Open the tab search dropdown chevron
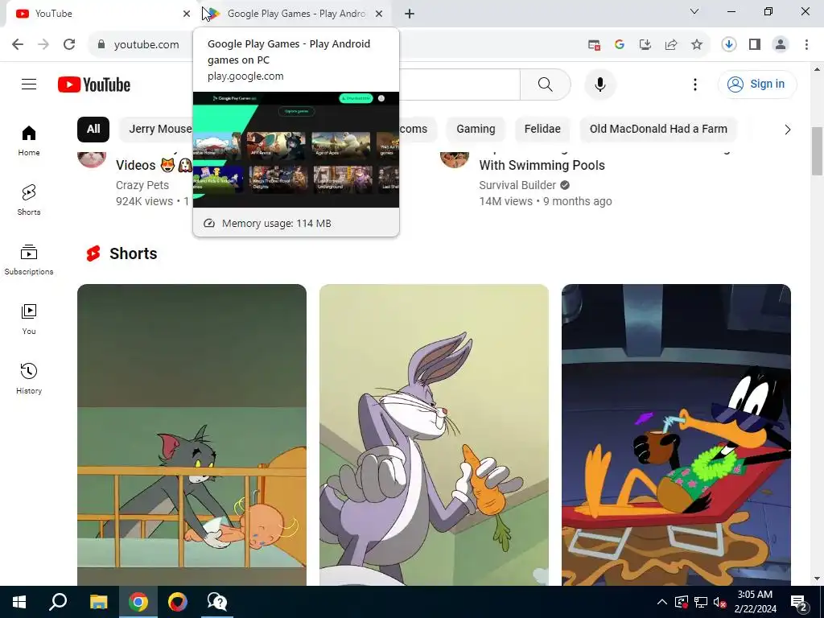This screenshot has width=824, height=618. coord(694,11)
